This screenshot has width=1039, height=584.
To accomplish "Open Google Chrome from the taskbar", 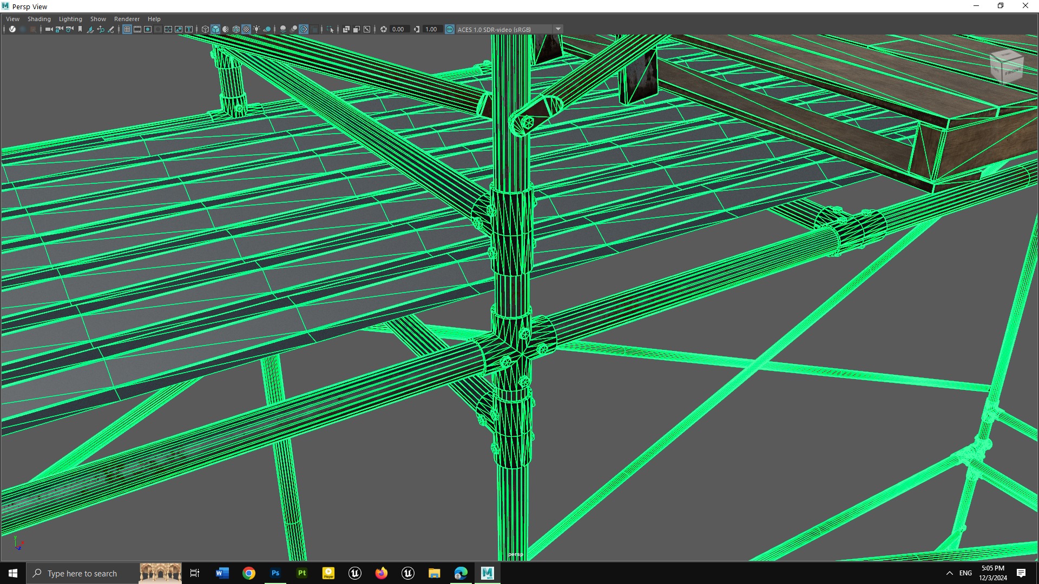I will [248, 573].
